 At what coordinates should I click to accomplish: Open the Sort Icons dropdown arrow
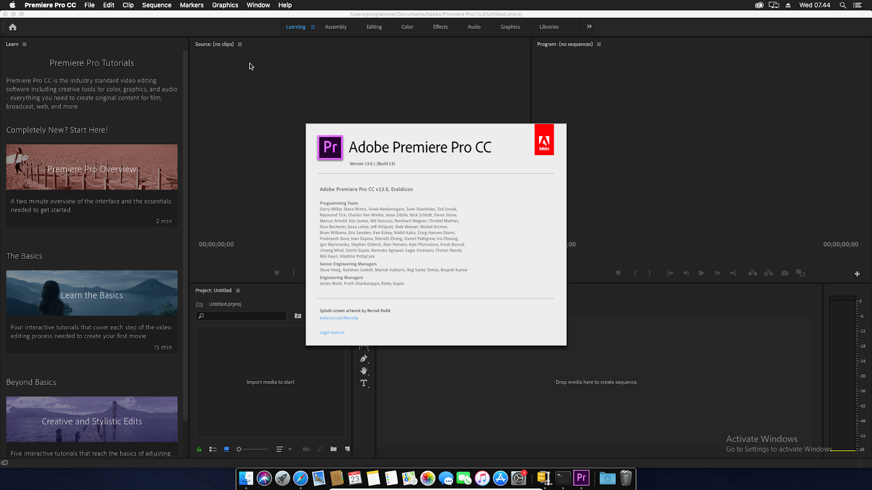pos(290,449)
